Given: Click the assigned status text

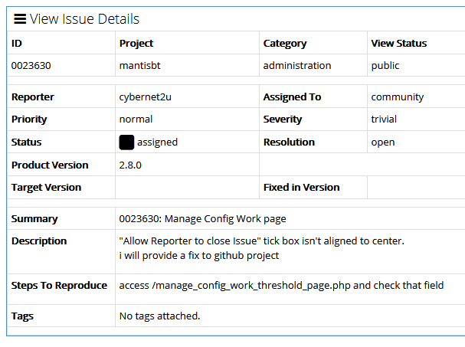Looking at the screenshot, I should (157, 142).
